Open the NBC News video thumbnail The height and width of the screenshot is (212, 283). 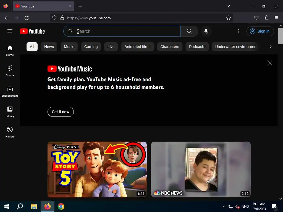coord(201,169)
